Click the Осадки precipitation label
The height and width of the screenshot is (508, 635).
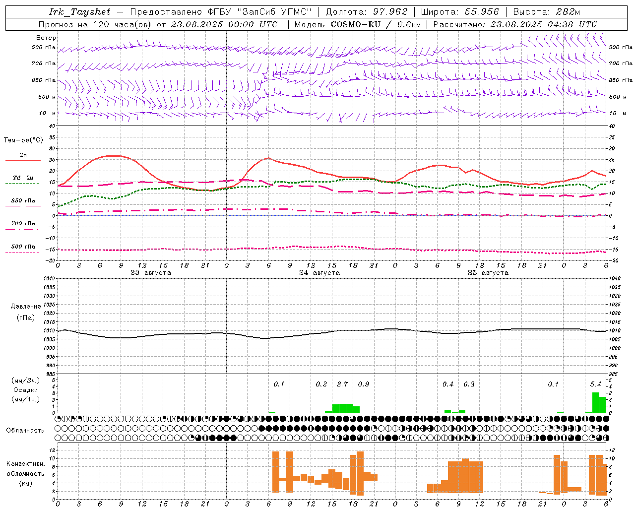pyautogui.click(x=26, y=390)
